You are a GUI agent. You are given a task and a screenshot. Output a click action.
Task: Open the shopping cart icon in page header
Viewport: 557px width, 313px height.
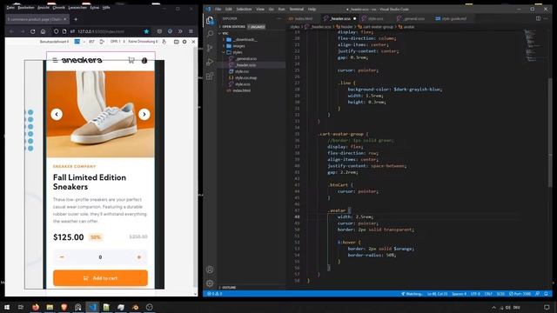(131, 60)
